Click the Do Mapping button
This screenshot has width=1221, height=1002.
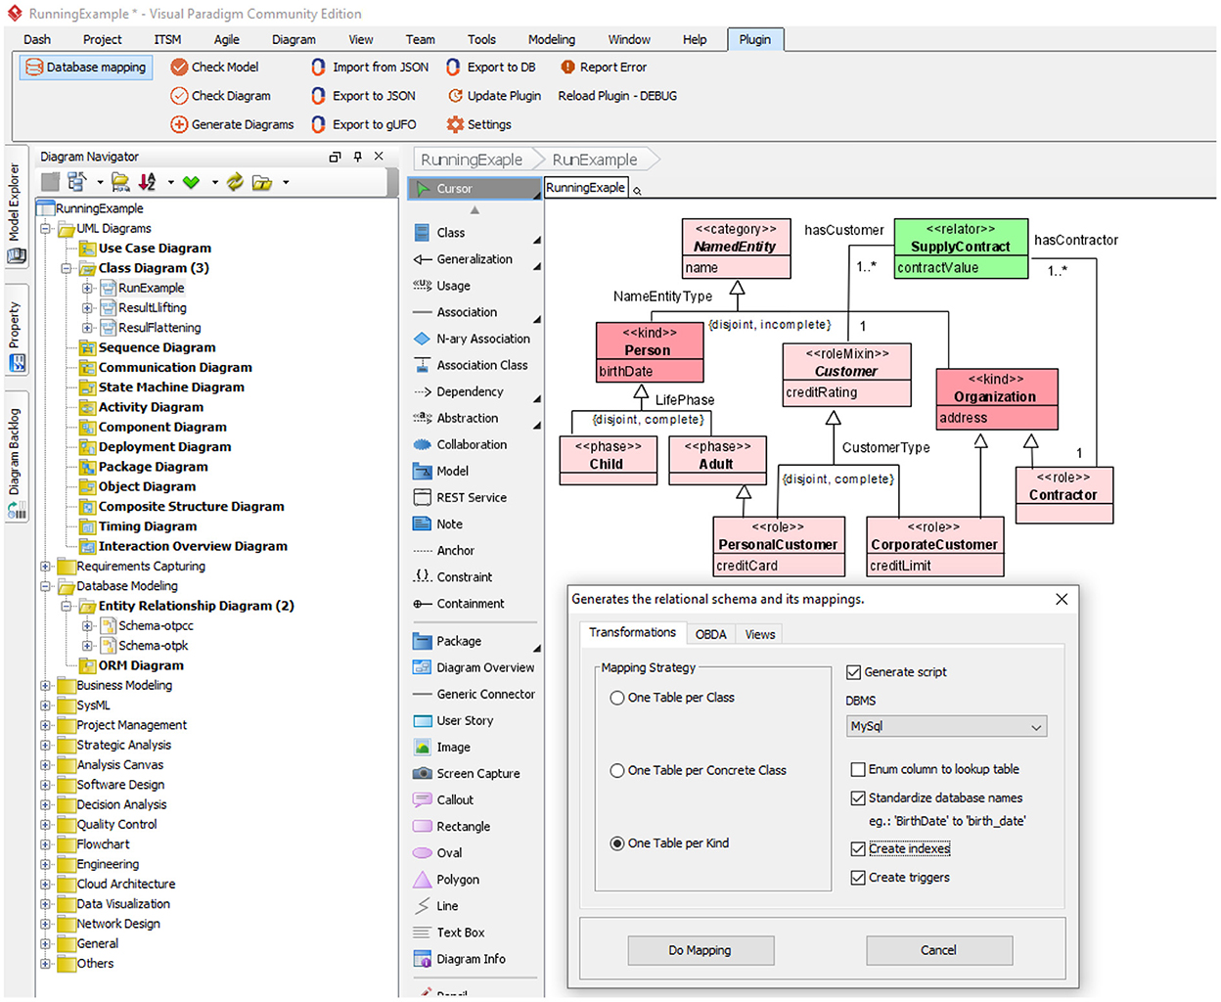click(x=701, y=950)
